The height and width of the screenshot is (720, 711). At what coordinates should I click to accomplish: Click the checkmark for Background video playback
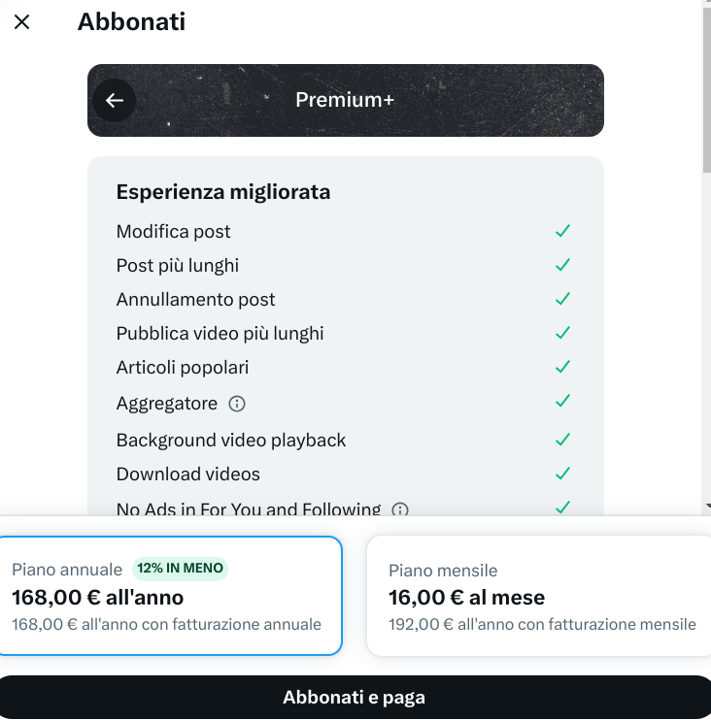click(562, 440)
